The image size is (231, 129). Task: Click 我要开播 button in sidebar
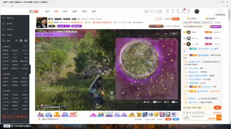coord(22,117)
